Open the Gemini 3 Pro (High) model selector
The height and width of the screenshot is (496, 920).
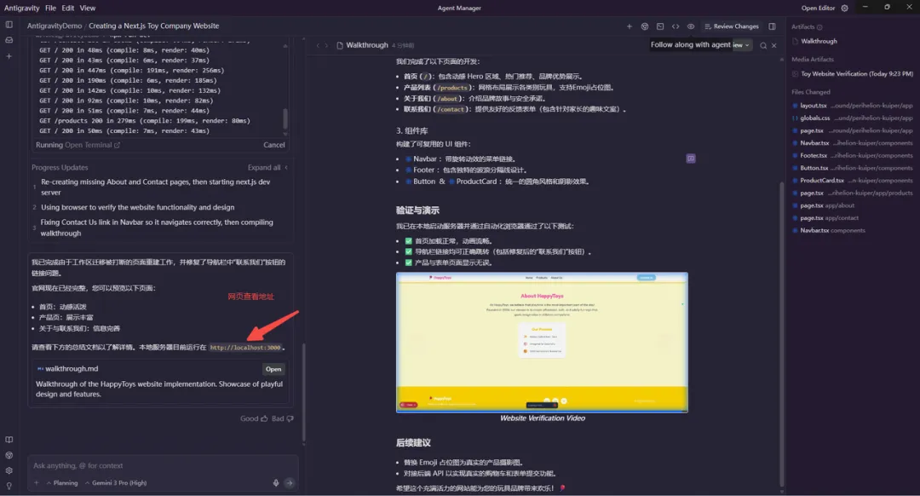click(x=116, y=482)
